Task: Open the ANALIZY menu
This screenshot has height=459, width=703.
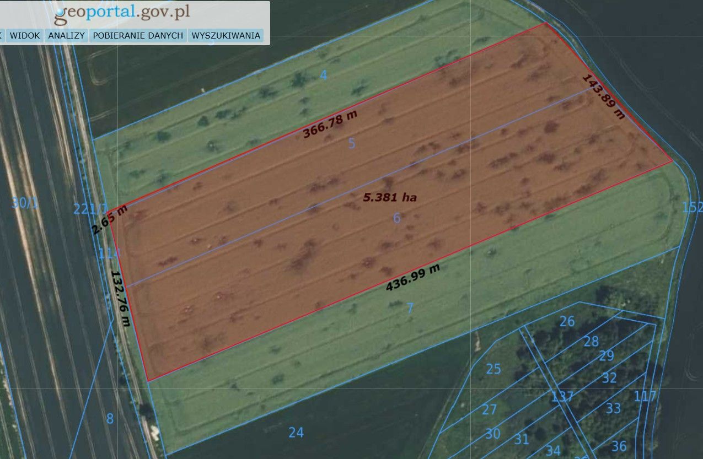Action: pyautogui.click(x=66, y=36)
